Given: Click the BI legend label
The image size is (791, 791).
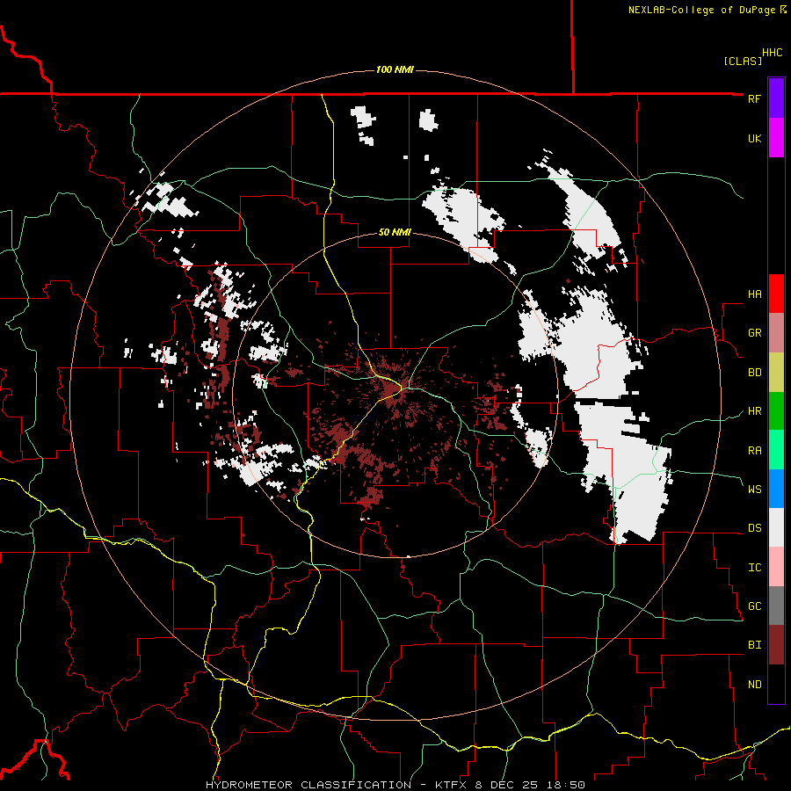Looking at the screenshot, I should 754,645.
